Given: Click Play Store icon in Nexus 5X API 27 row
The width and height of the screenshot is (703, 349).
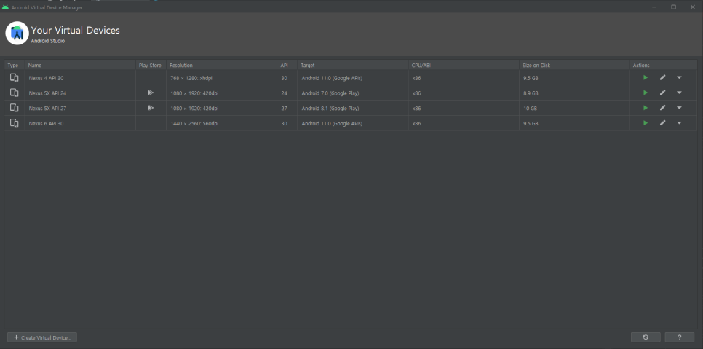Looking at the screenshot, I should 151,108.
